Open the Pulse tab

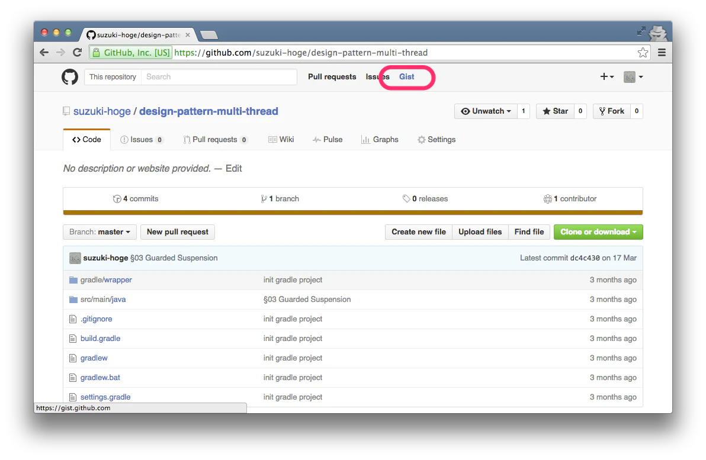pyautogui.click(x=328, y=140)
